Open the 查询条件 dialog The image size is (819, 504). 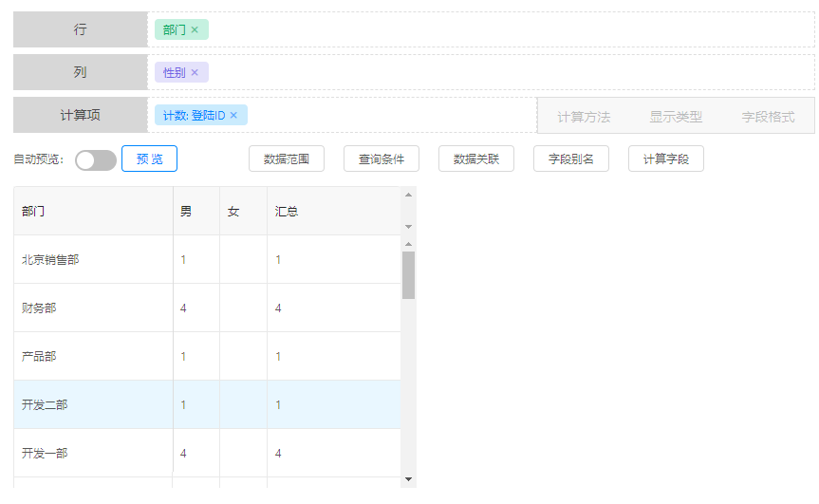tap(381, 159)
